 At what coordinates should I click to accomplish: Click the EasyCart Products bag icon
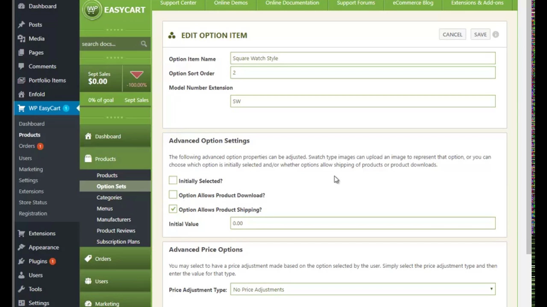(88, 159)
